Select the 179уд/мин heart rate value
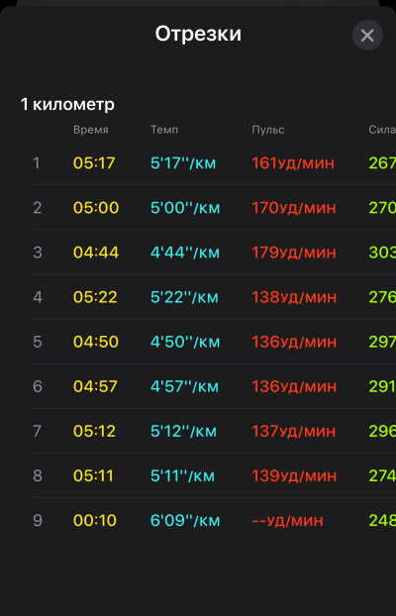Screen dimensions: 396x616 [294, 253]
